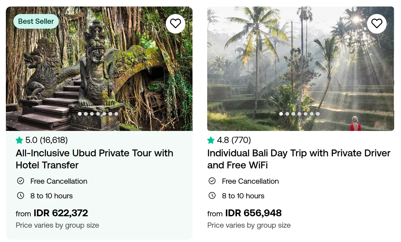This screenshot has height=242, width=401.
Task: Click the Free Cancellation checkmark icon on Ubud tour
Action: pos(21,181)
